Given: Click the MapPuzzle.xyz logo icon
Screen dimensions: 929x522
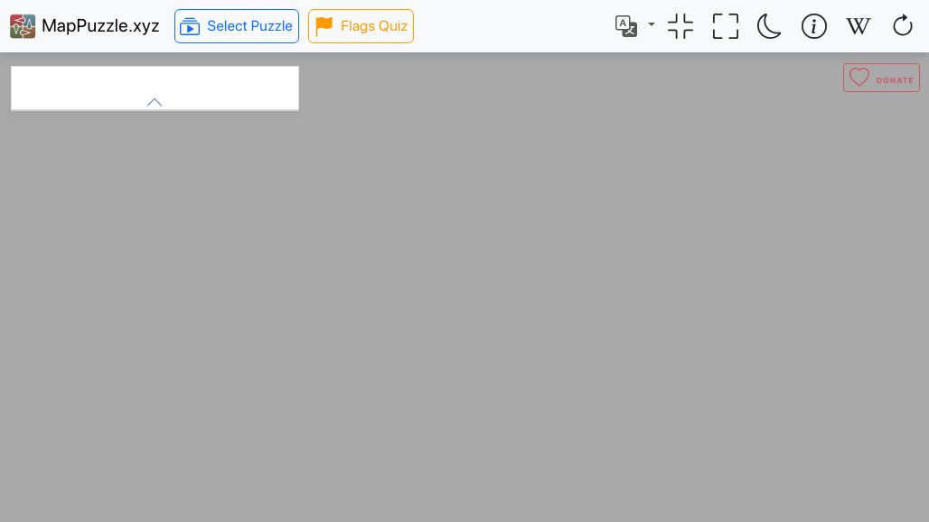Looking at the screenshot, I should click(23, 26).
